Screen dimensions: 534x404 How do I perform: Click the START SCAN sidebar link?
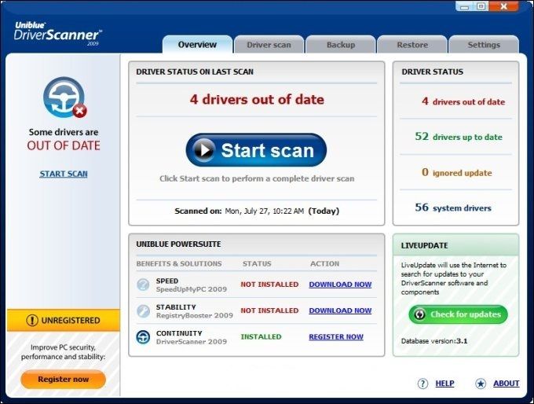pos(64,174)
